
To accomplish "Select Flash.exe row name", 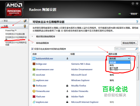I will tap(41, 96).
